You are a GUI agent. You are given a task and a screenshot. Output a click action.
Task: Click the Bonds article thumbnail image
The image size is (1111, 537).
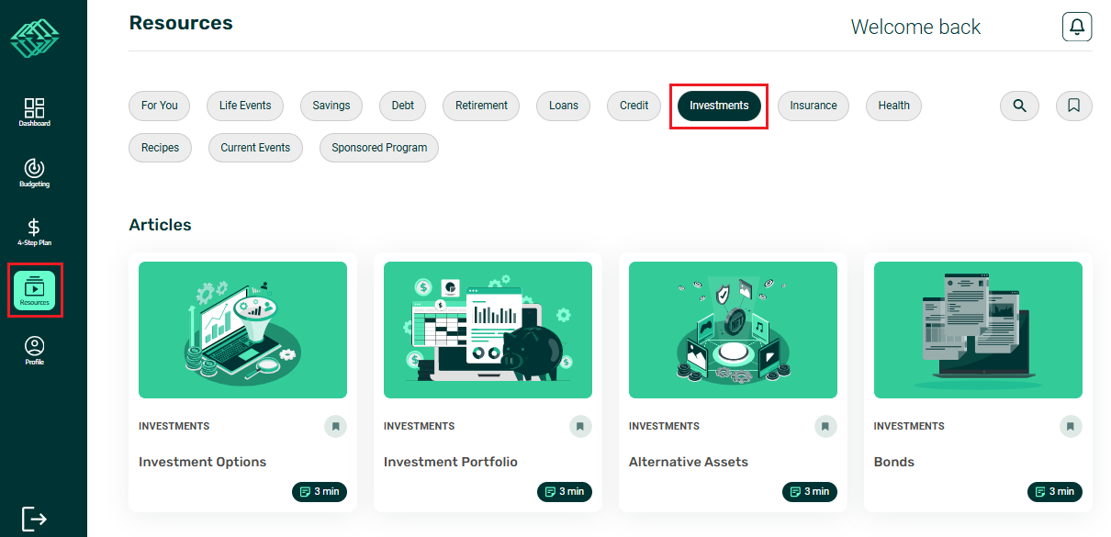[978, 330]
